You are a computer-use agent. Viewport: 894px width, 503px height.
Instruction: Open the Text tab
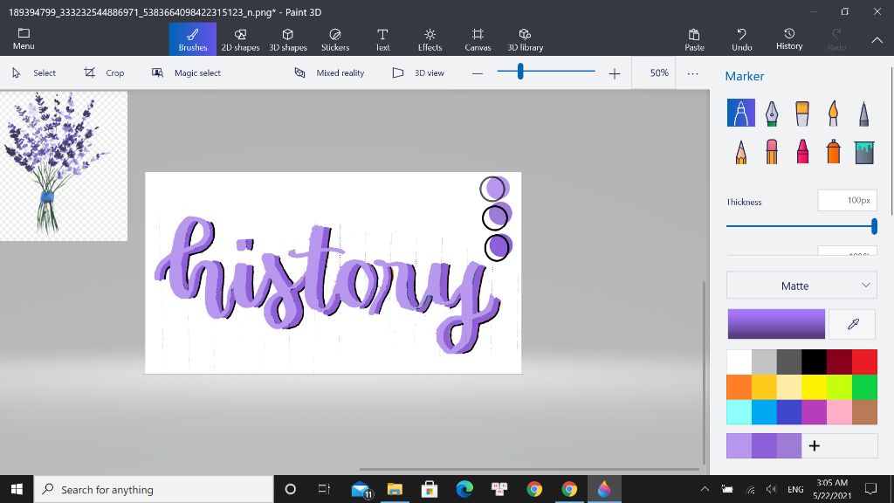tap(382, 39)
